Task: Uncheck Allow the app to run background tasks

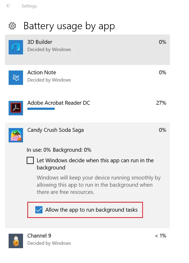Action: pyautogui.click(x=39, y=210)
